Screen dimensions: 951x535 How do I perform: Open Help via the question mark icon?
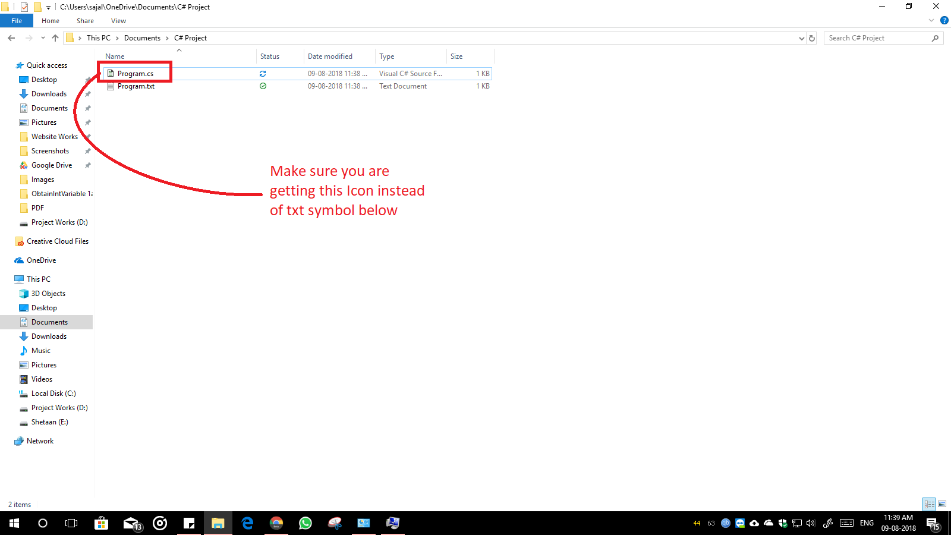coord(944,20)
